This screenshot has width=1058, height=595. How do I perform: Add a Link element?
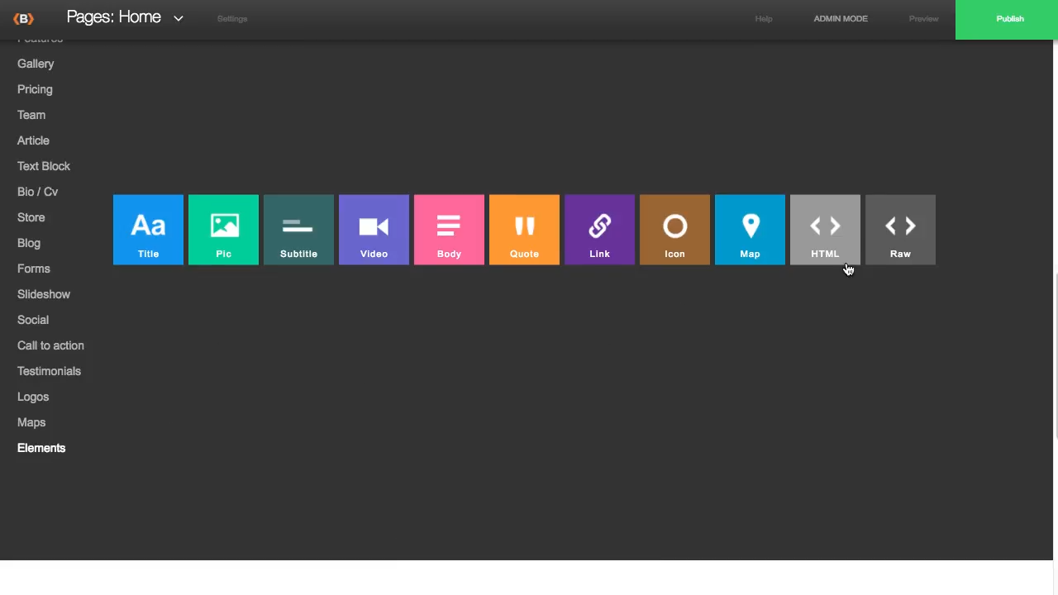(x=599, y=230)
